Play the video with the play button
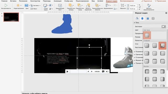This screenshot has height=94, width=168. [x=67, y=72]
